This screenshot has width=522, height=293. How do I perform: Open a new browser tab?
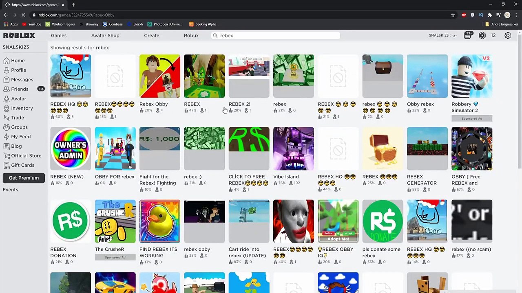tap(73, 5)
